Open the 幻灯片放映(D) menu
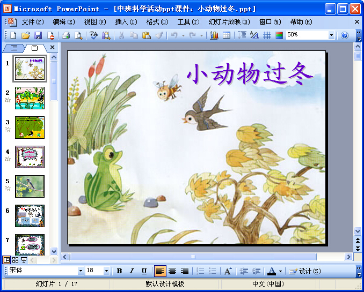Screen dimensions: 364x292 [x=229, y=22]
